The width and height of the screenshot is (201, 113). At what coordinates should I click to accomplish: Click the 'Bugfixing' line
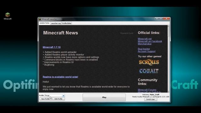coord(49,65)
